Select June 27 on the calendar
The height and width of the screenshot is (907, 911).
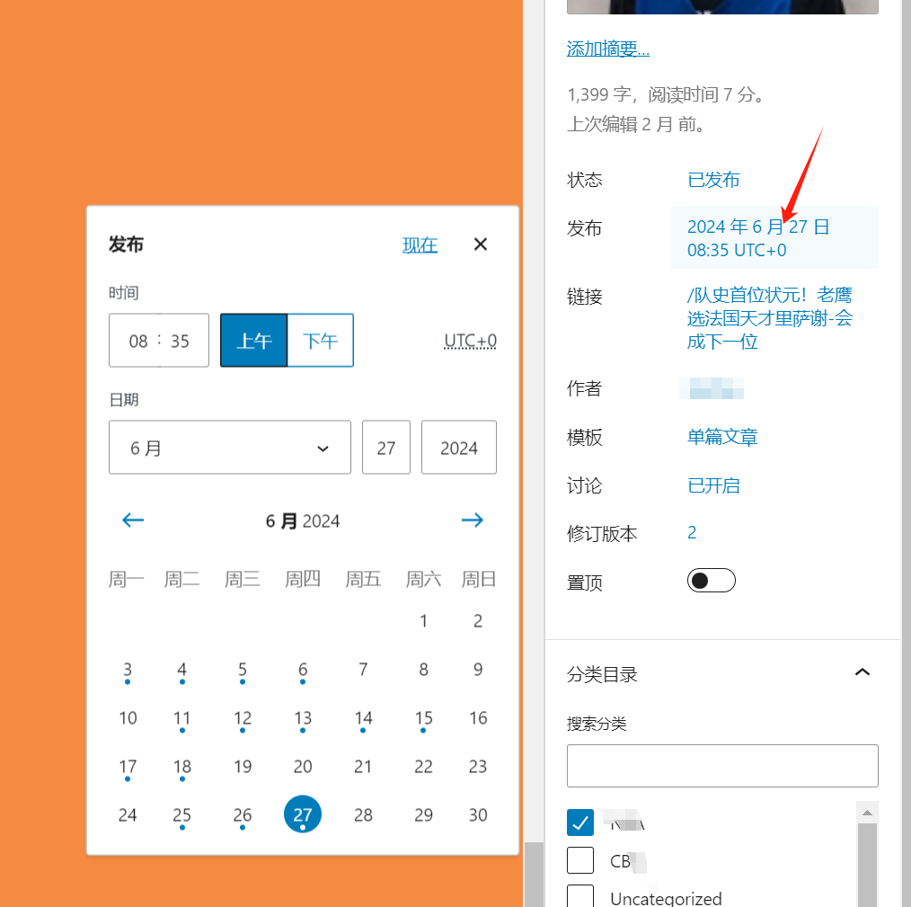pyautogui.click(x=303, y=814)
